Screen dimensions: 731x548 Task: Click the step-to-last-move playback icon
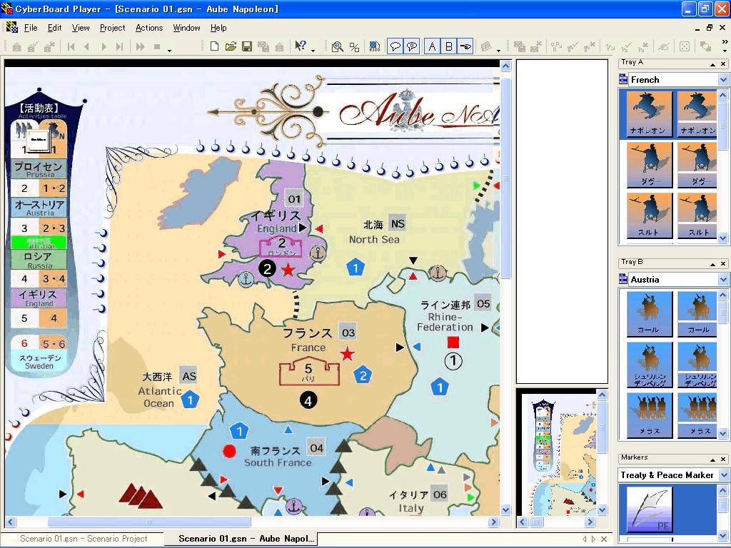120,46
